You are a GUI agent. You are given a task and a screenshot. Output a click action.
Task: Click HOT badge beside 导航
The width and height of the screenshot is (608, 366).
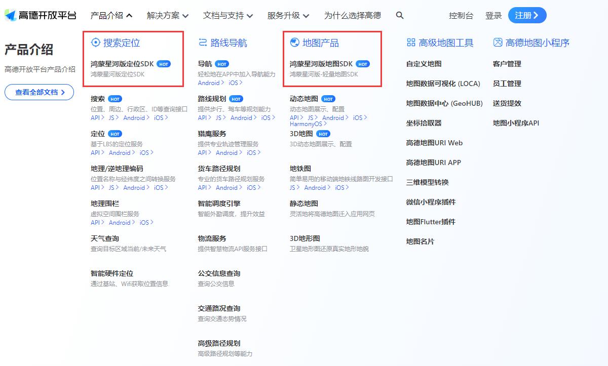point(222,64)
